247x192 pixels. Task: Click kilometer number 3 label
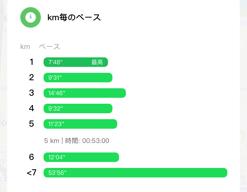coord(32,93)
